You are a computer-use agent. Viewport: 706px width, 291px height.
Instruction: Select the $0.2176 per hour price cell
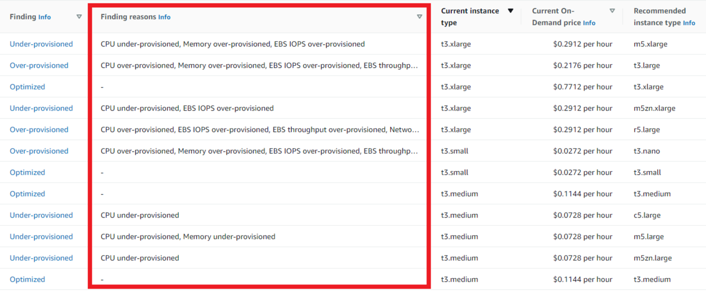(582, 65)
